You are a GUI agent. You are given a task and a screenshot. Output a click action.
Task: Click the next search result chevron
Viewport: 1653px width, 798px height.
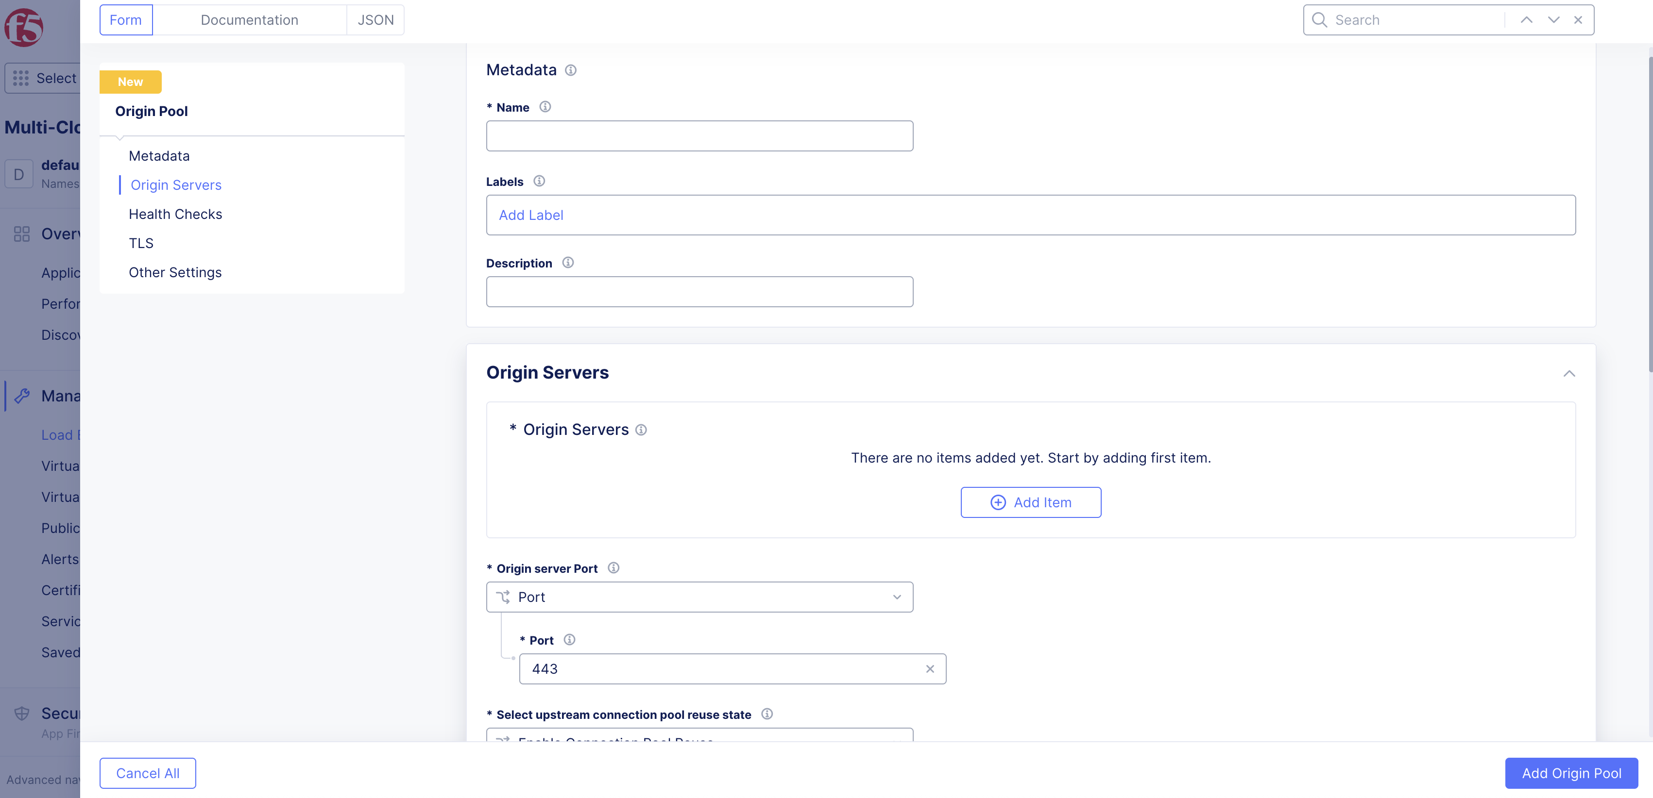click(x=1553, y=20)
